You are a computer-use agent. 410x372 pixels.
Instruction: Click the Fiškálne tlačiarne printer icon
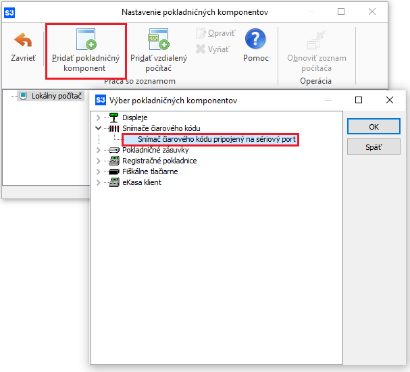tap(114, 171)
